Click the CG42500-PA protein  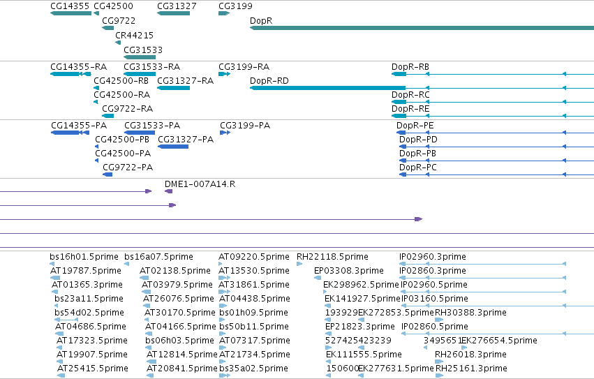pyautogui.click(x=96, y=161)
